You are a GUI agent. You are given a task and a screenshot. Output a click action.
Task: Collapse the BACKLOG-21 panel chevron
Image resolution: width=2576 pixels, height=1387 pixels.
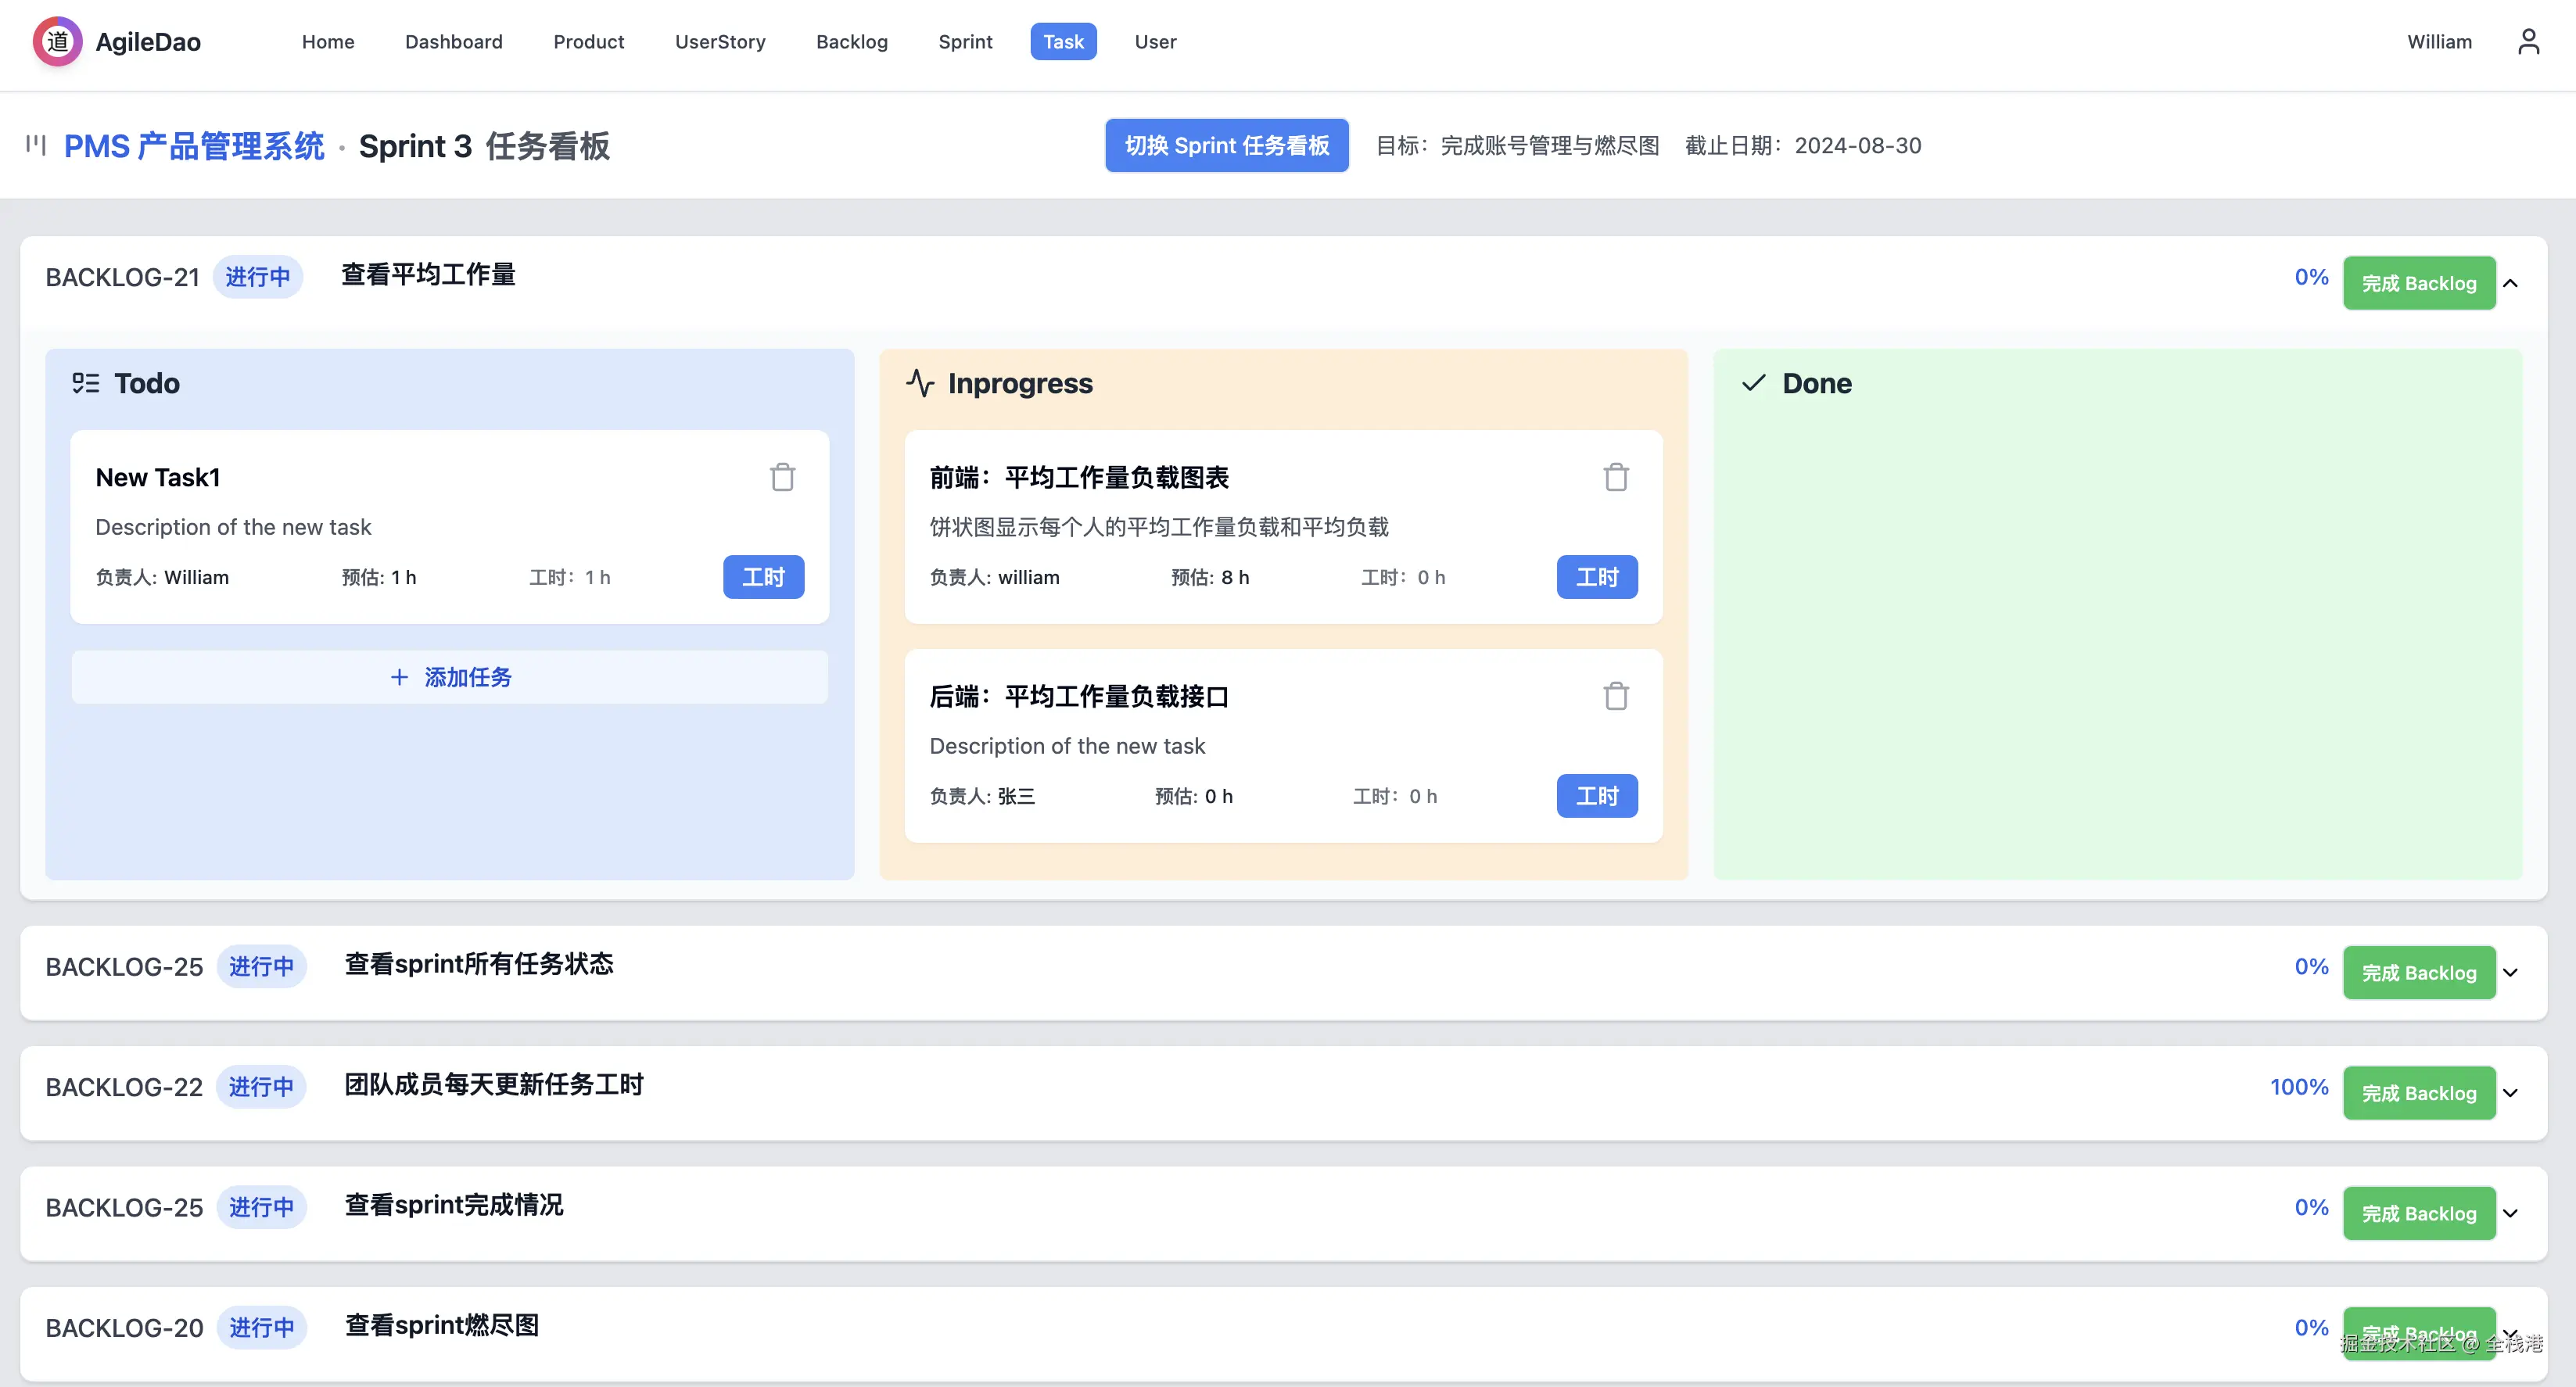click(x=2511, y=283)
